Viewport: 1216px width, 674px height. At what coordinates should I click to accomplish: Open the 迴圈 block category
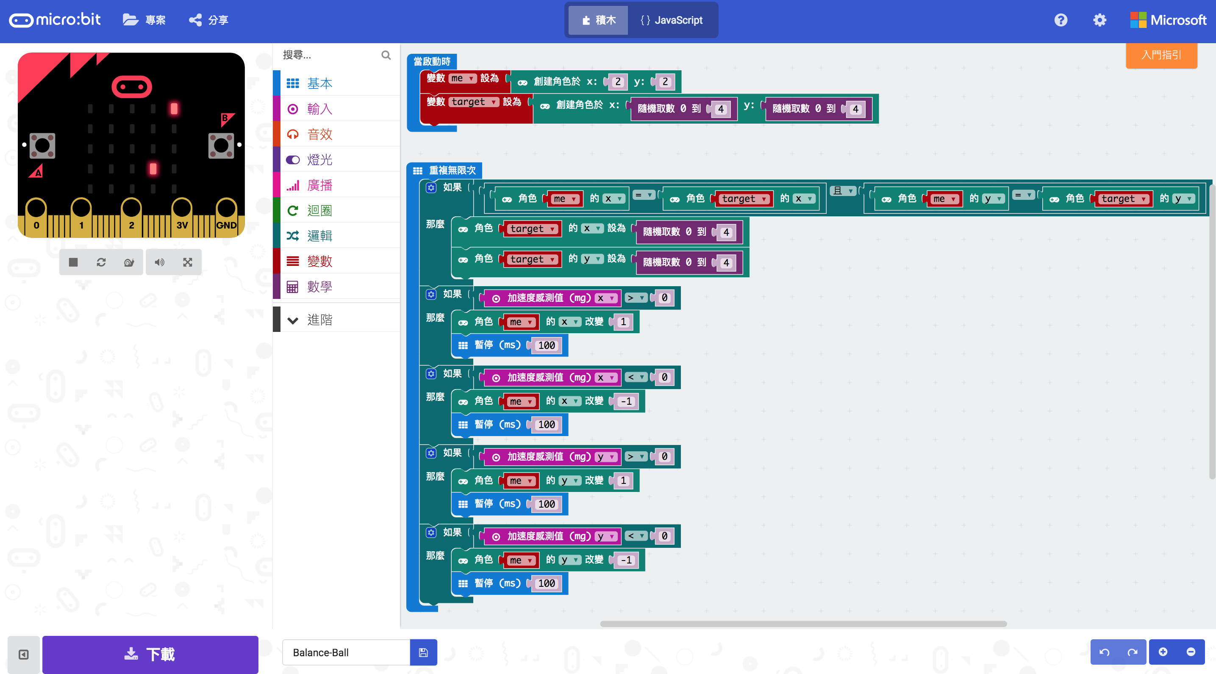[336, 210]
